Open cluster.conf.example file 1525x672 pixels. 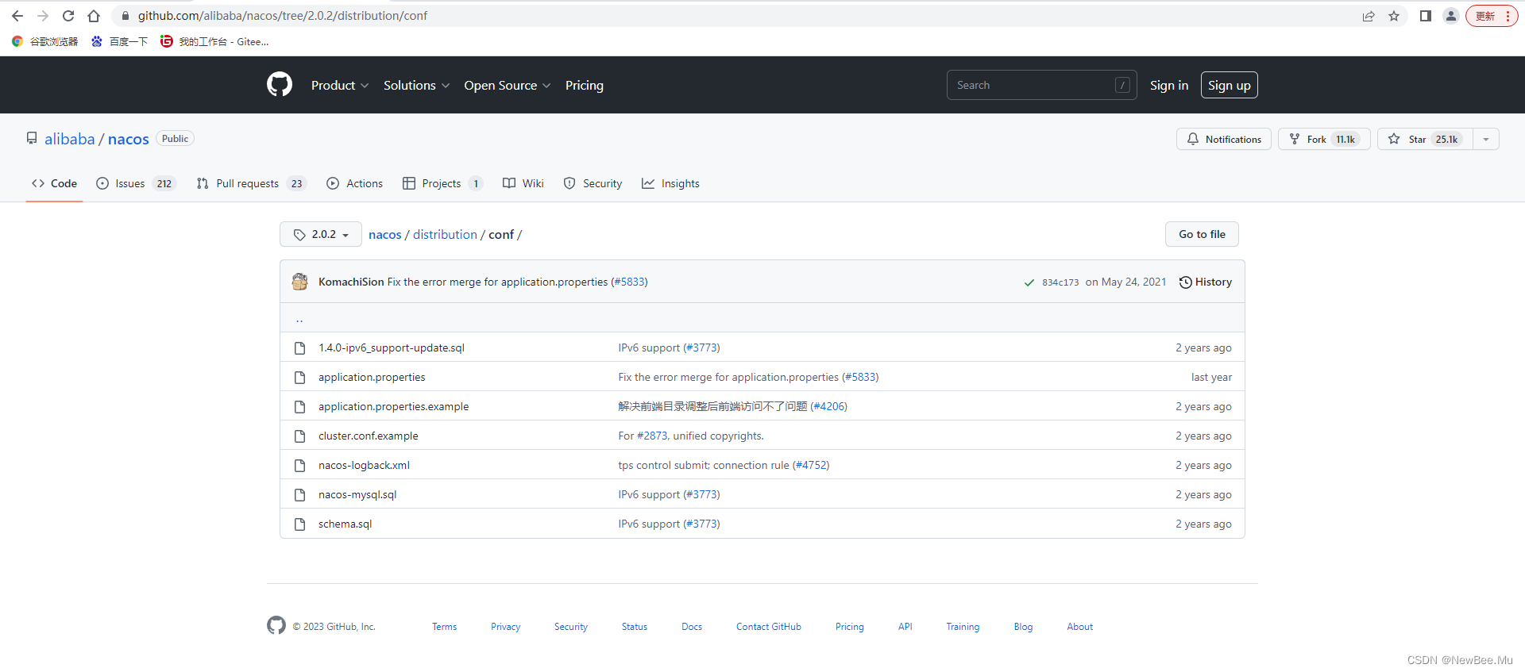click(369, 436)
